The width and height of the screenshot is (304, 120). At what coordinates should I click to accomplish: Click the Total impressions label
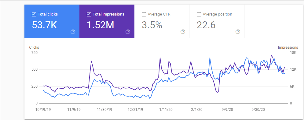108,14
